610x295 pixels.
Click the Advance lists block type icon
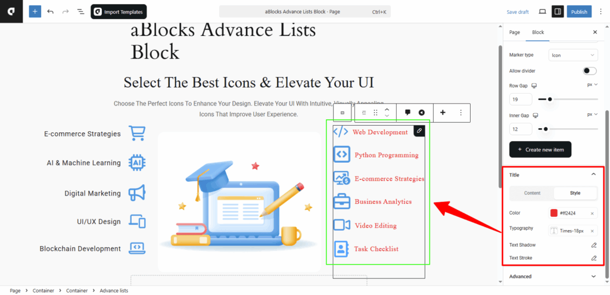364,113
